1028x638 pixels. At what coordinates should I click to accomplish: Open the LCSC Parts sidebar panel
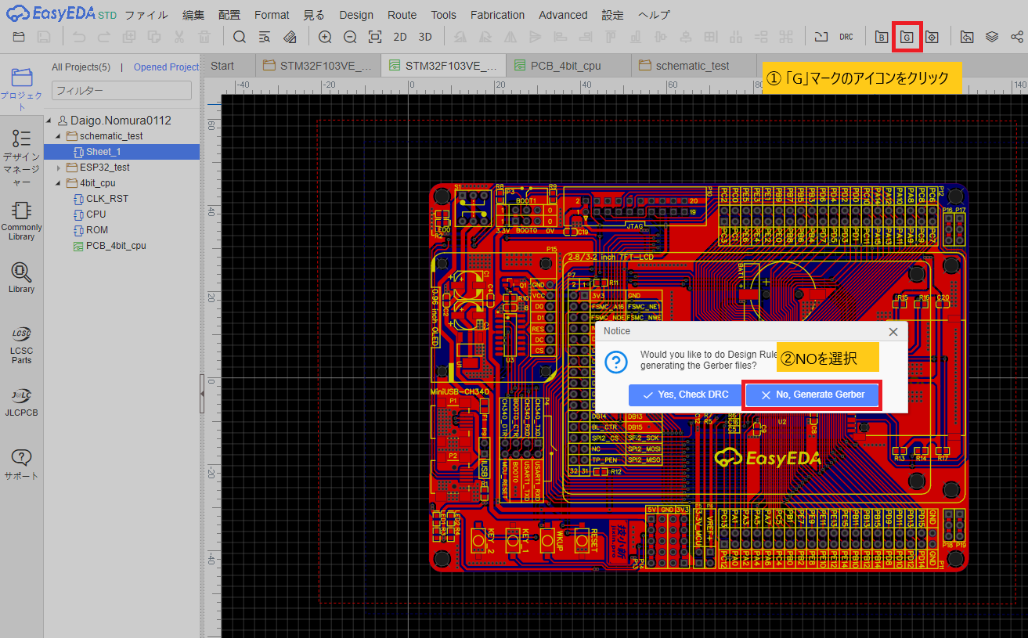pyautogui.click(x=21, y=343)
